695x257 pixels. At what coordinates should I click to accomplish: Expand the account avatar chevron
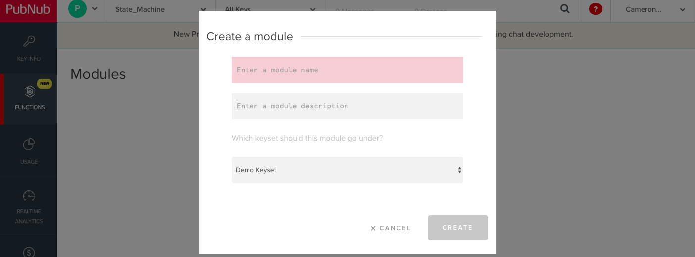(x=95, y=9)
